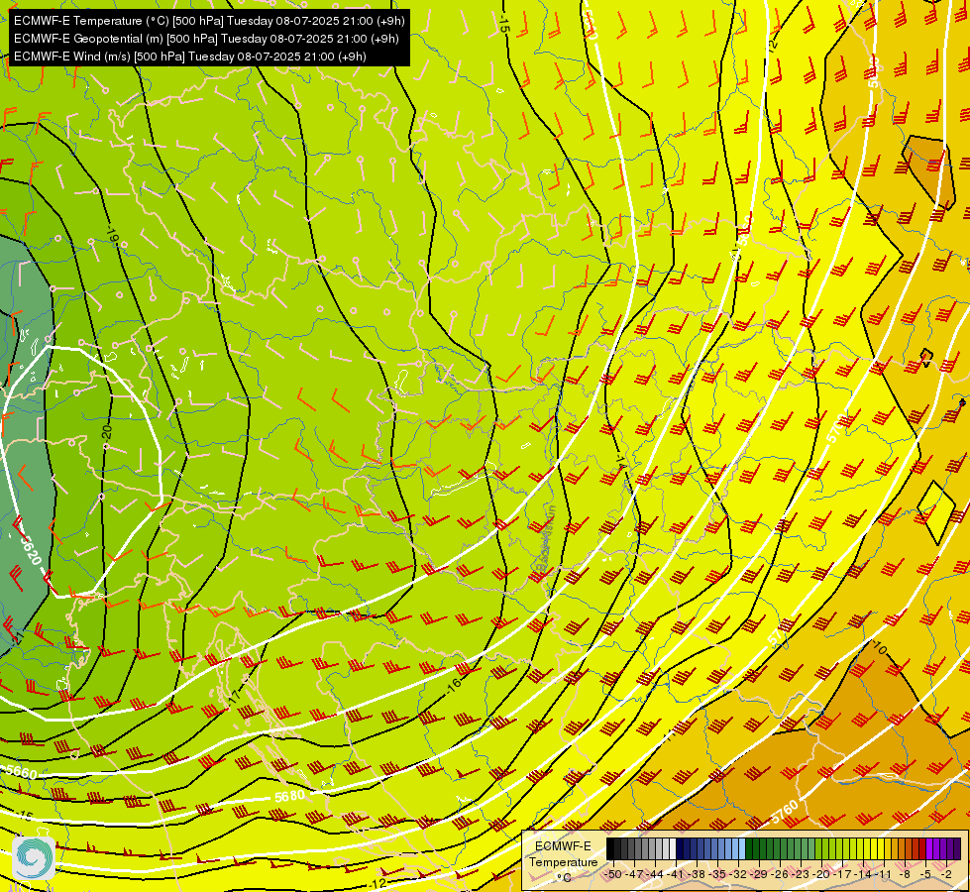The width and height of the screenshot is (970, 892).
Task: Click the 5680 geopotential contour label
Action: 289,796
